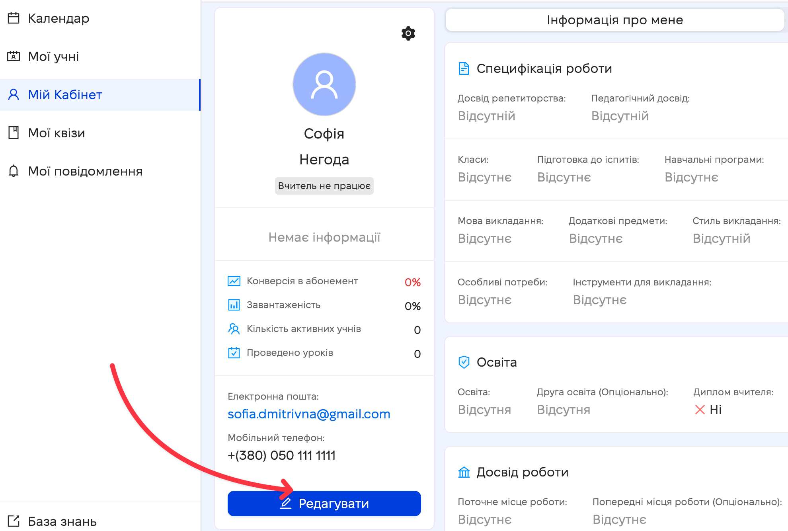Click the Освіта shield icon
The image size is (788, 531).
pyautogui.click(x=464, y=362)
